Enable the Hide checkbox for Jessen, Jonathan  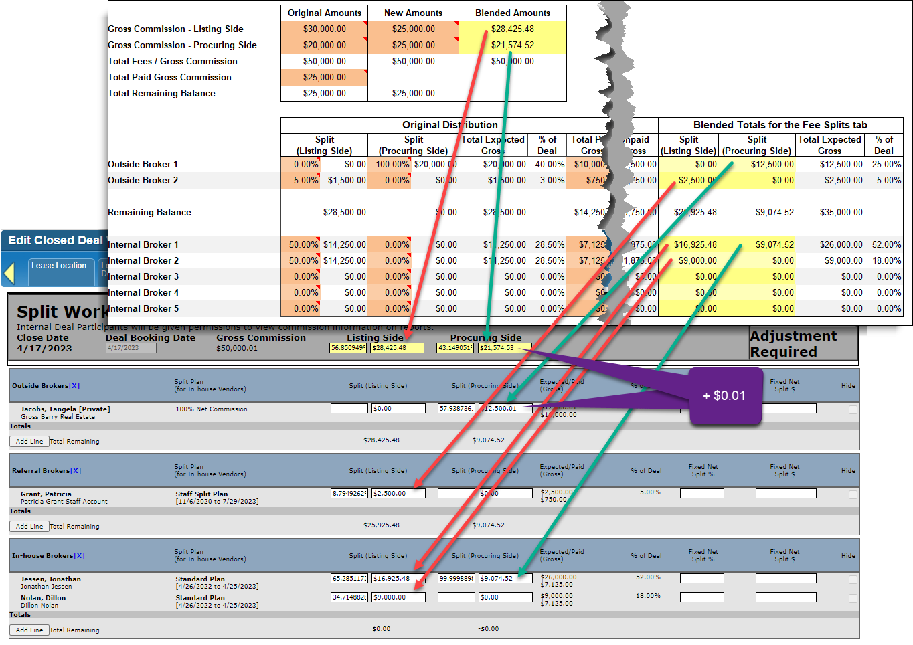[x=853, y=579]
